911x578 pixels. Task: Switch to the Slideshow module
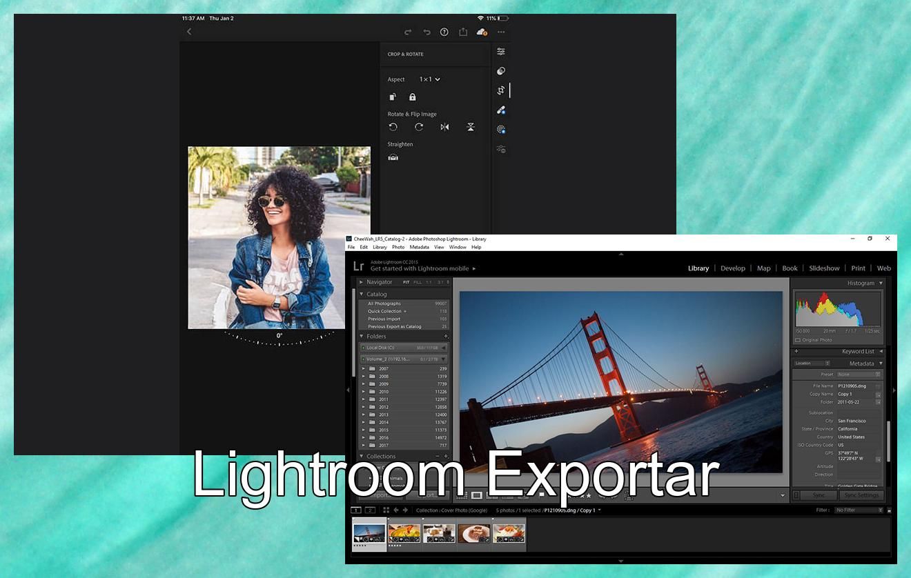[824, 268]
